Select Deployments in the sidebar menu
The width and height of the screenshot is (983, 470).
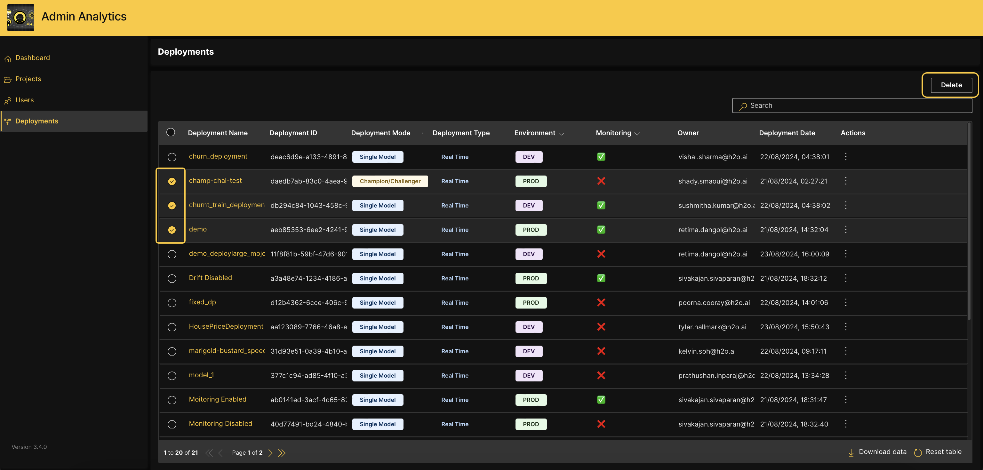36,121
